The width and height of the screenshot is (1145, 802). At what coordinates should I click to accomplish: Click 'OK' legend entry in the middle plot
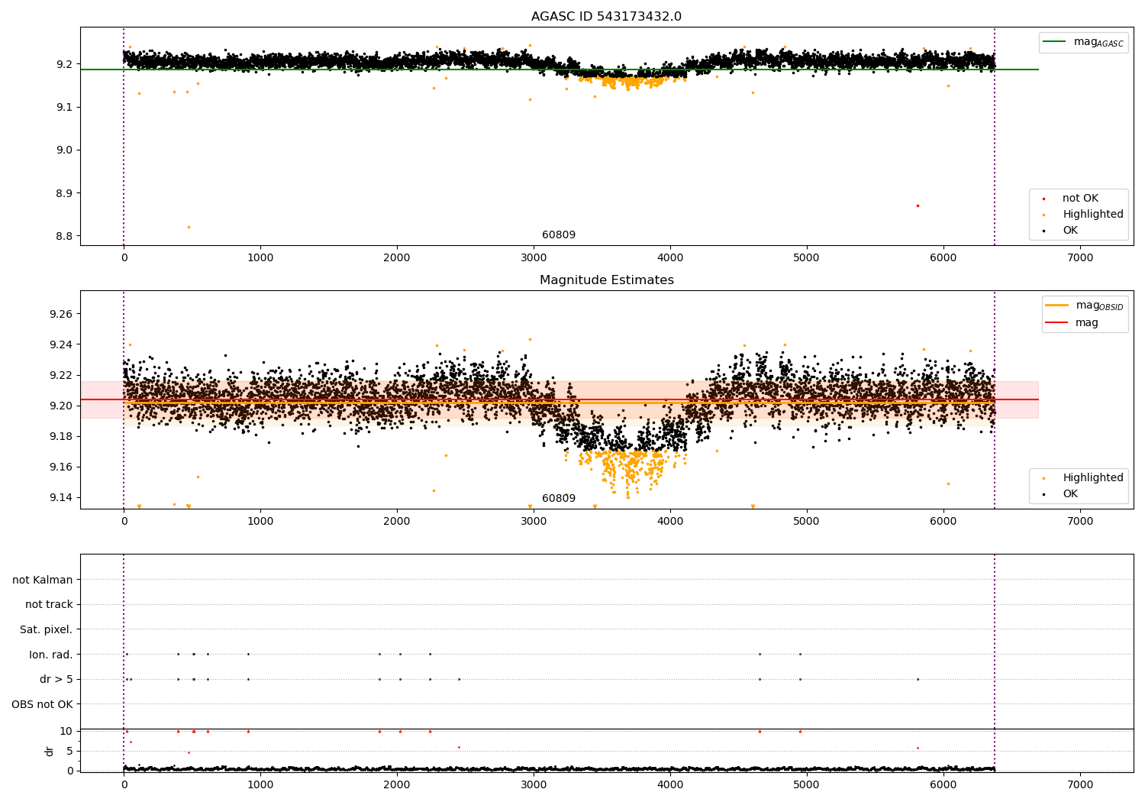coord(1060,494)
